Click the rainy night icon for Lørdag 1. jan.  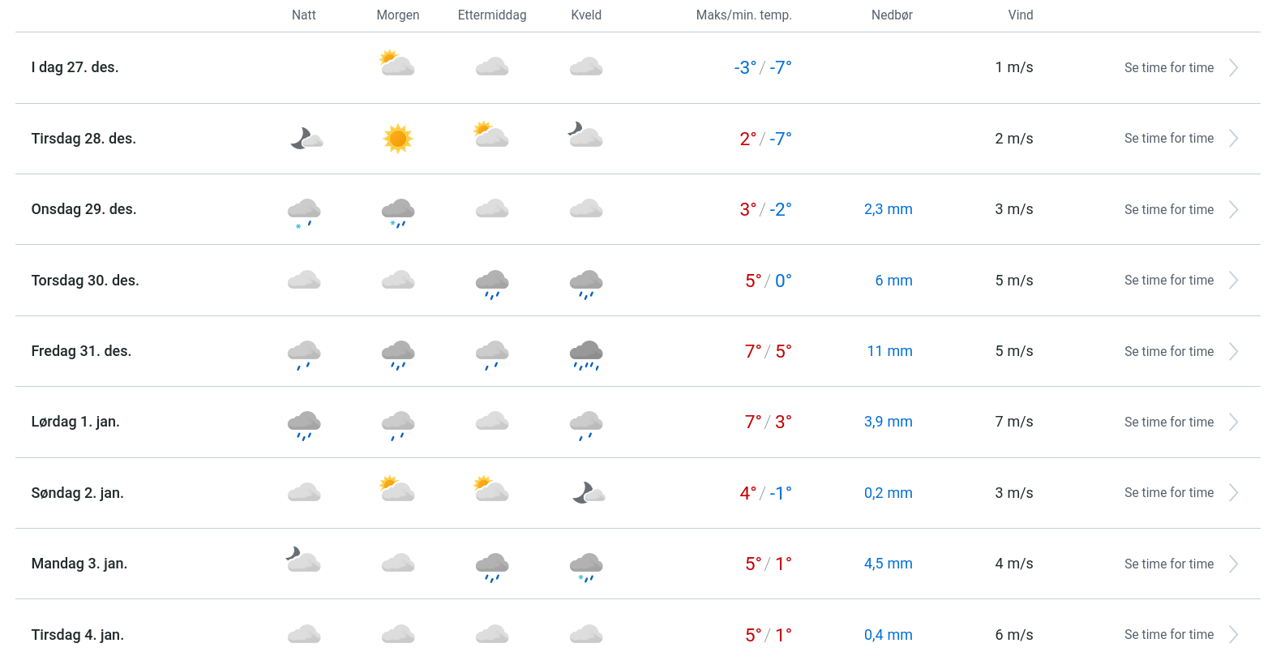pyautogui.click(x=304, y=425)
